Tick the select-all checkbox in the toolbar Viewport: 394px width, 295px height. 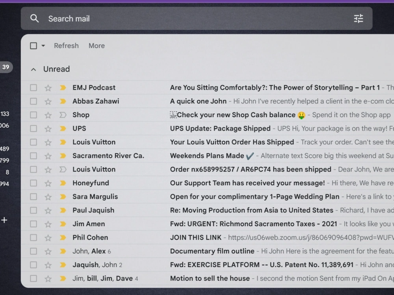pyautogui.click(x=33, y=46)
